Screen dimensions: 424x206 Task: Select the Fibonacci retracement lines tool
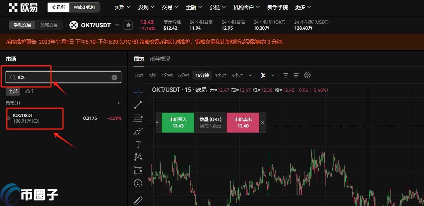(138, 118)
